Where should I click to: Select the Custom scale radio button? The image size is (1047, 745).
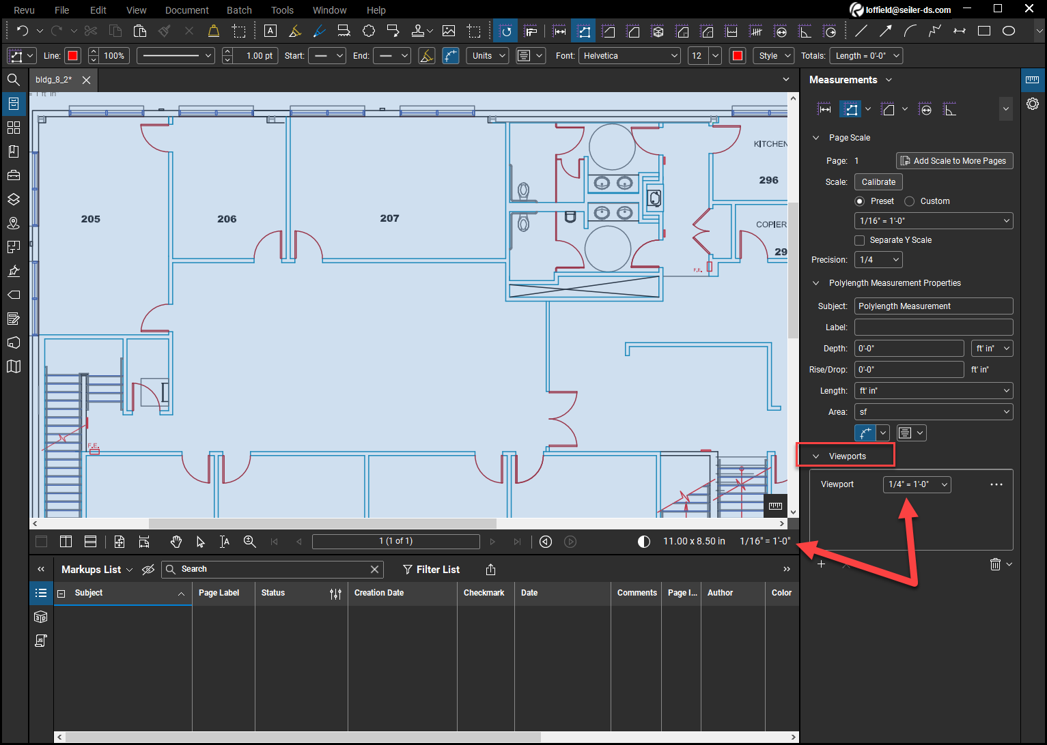pyautogui.click(x=910, y=201)
